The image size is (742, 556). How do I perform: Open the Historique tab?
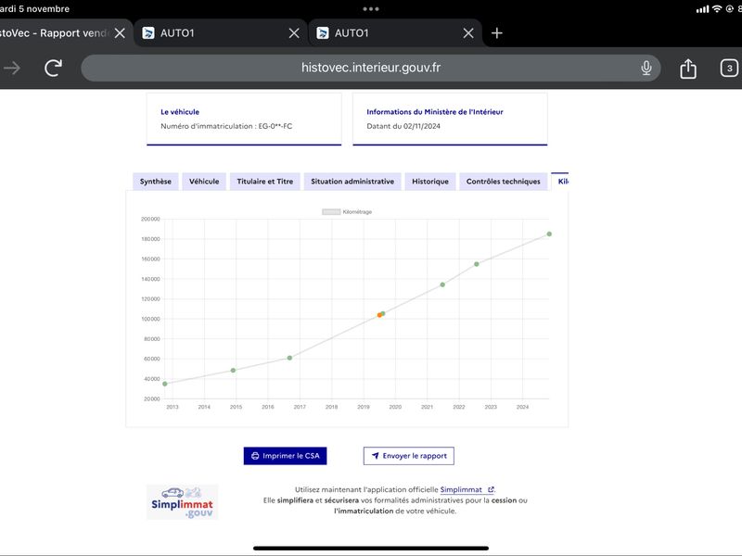click(430, 181)
